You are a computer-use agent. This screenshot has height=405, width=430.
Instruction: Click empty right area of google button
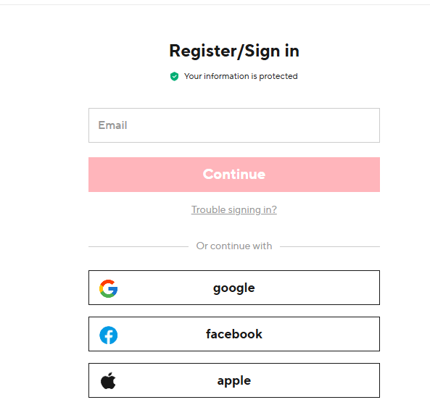tap(318, 288)
